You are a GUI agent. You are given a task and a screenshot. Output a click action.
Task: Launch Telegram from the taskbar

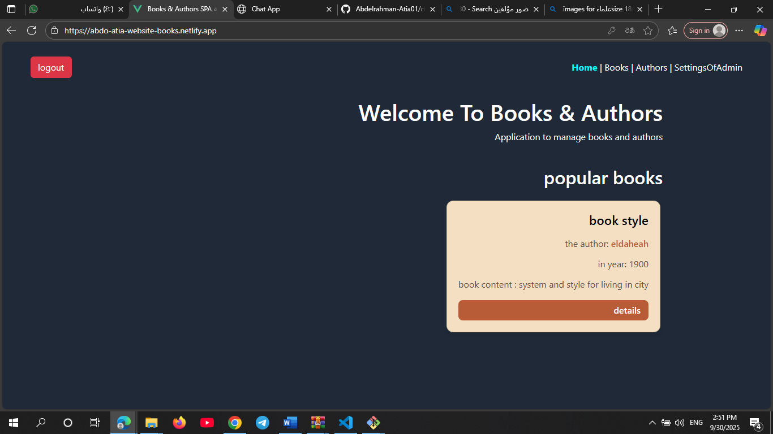coord(262,422)
